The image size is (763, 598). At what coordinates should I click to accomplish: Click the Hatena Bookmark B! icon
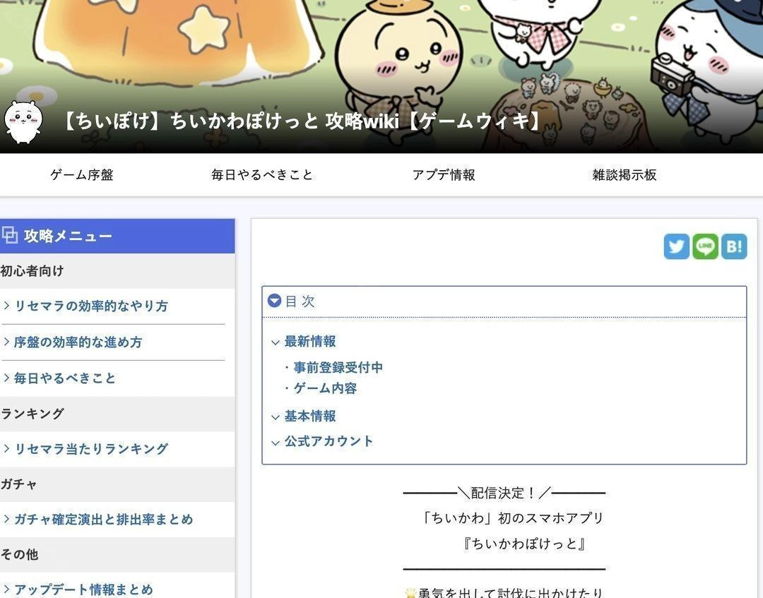coord(734,246)
